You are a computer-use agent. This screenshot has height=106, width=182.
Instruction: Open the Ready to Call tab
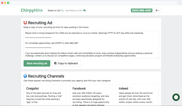55,11
